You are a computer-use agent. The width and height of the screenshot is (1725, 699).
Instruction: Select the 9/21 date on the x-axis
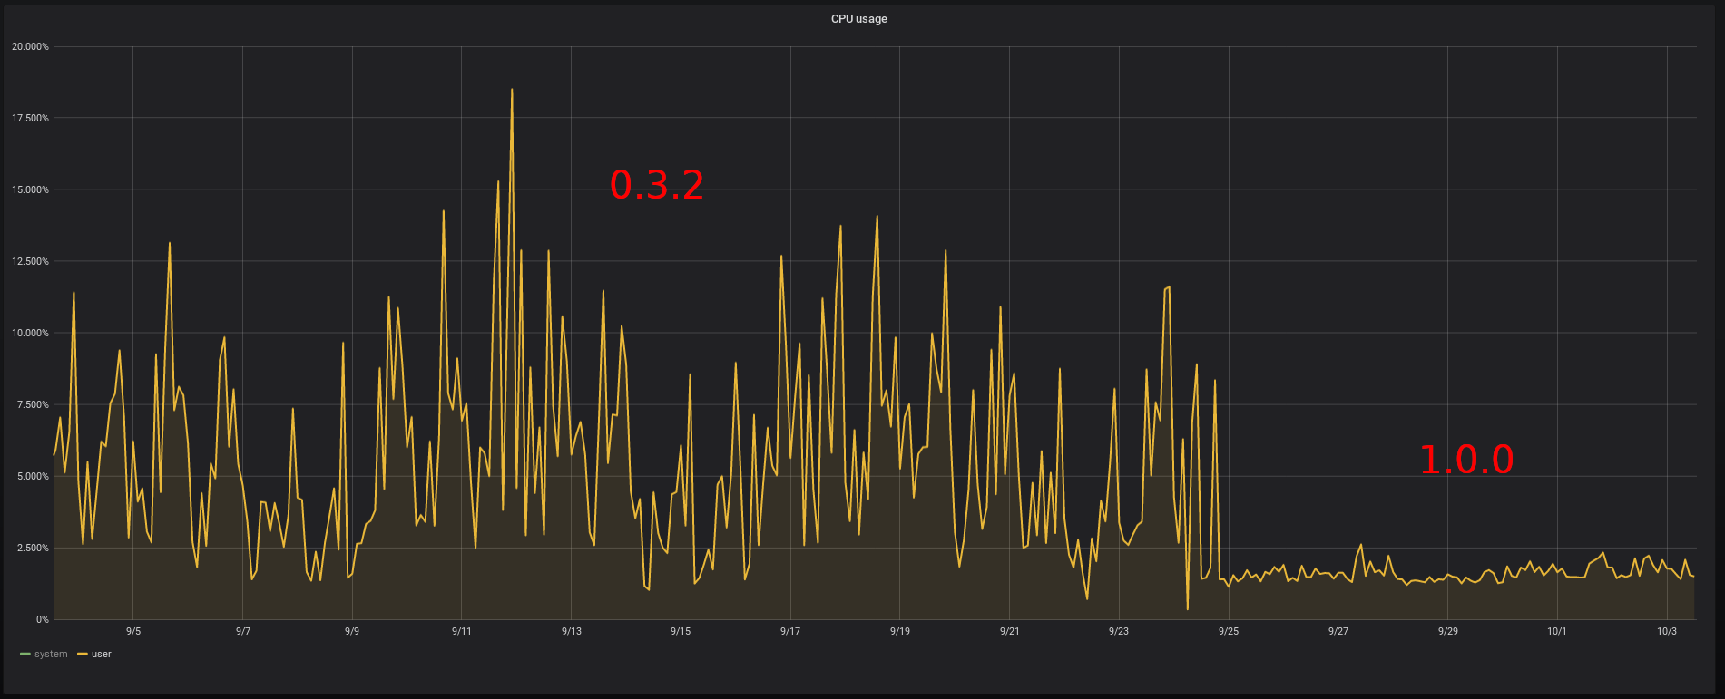pos(1009,632)
